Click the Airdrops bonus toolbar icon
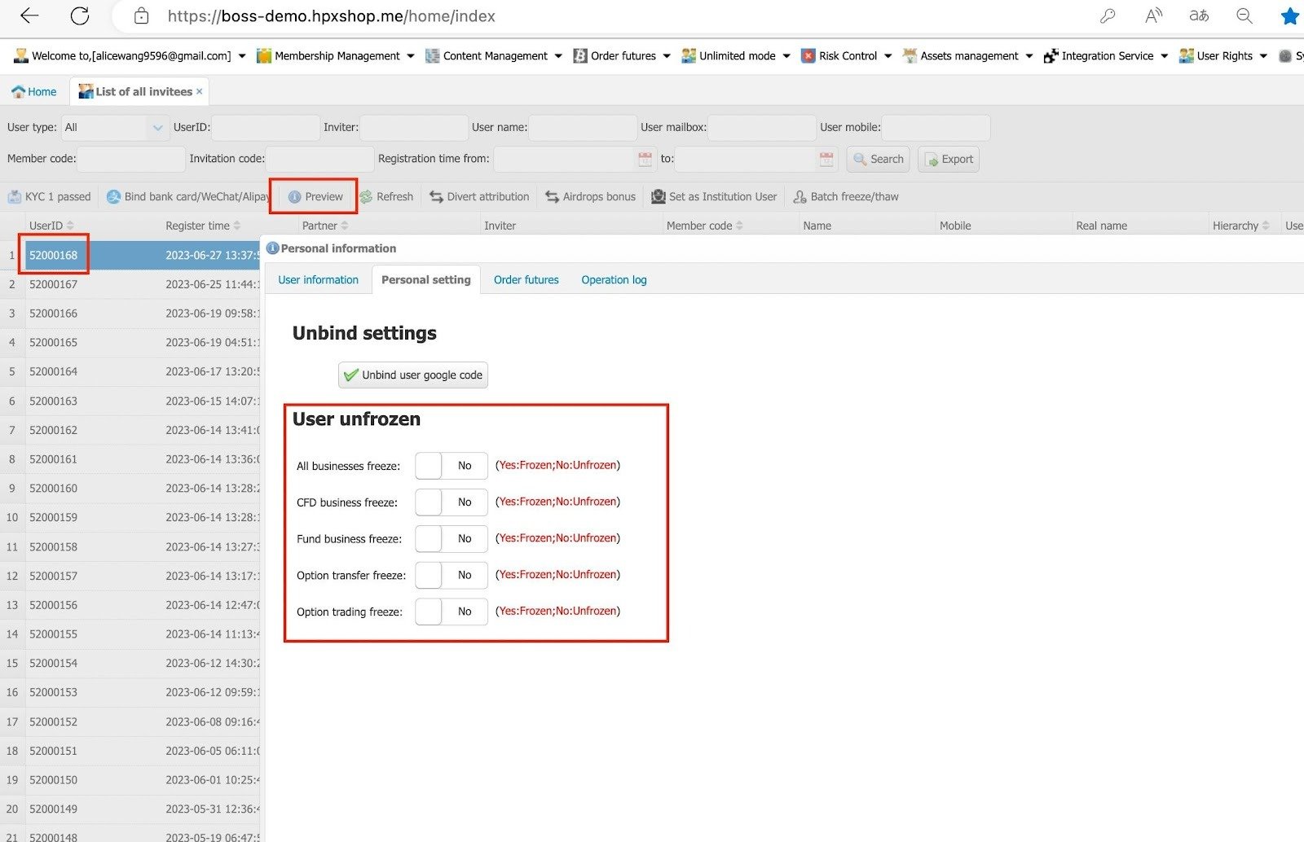This screenshot has width=1304, height=842. point(553,197)
